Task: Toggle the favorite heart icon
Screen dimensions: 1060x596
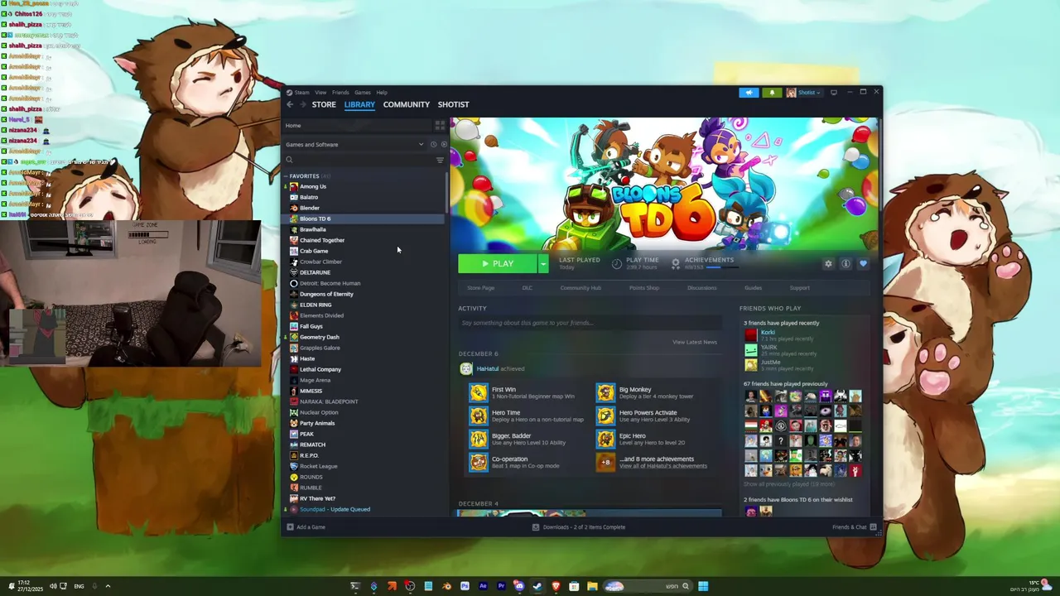Action: click(863, 263)
